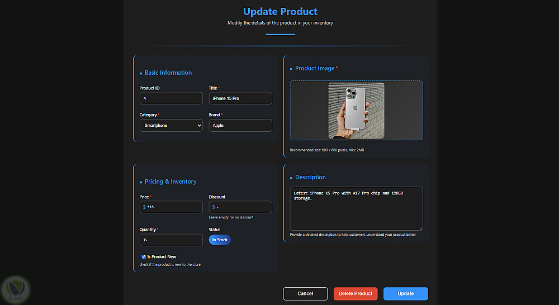Click the 'check if the product is new' hint
The height and width of the screenshot is (305, 559).
pyautogui.click(x=170, y=264)
